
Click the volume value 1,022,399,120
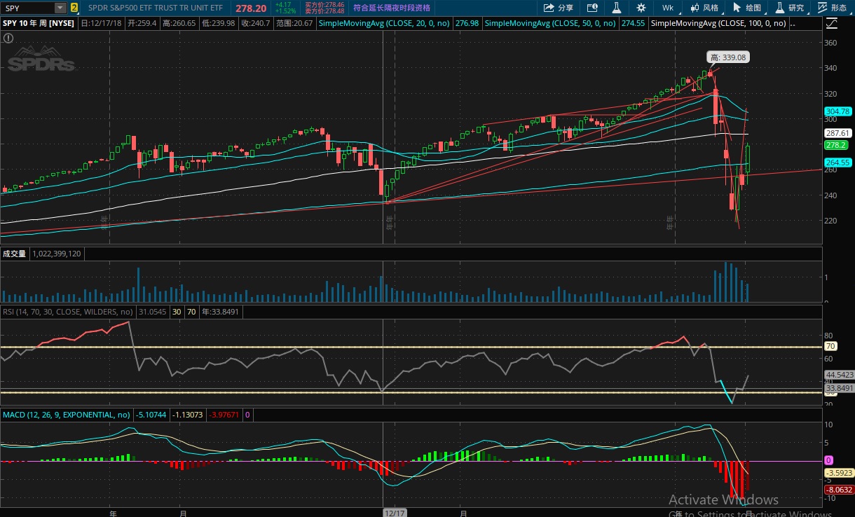(x=56, y=254)
